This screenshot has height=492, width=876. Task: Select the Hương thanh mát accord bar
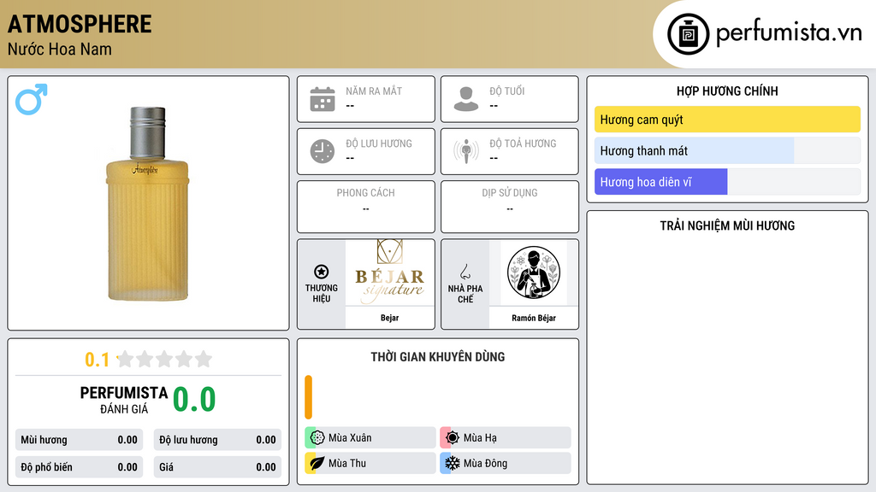coord(727,150)
